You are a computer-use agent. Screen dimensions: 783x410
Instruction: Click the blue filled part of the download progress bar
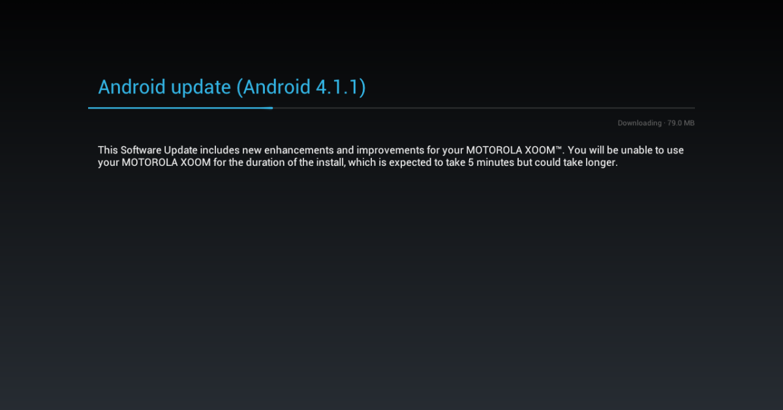(181, 108)
